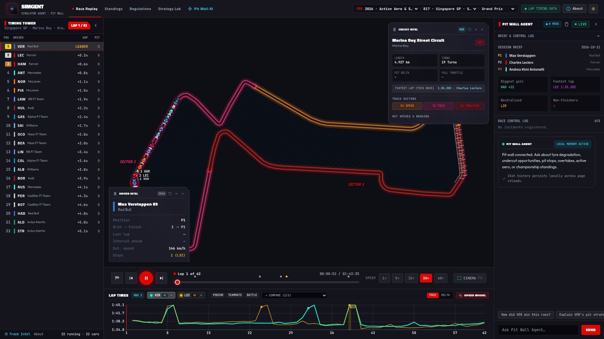Click the Lap Timing Data button

[x=540, y=9]
